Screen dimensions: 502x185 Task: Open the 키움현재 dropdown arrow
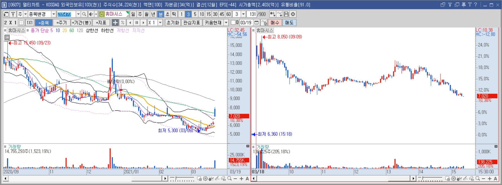click(226, 23)
